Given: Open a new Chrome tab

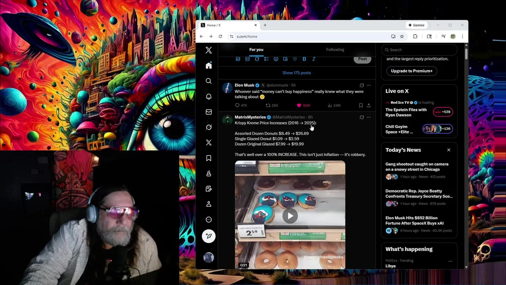Looking at the screenshot, I should click(265, 25).
